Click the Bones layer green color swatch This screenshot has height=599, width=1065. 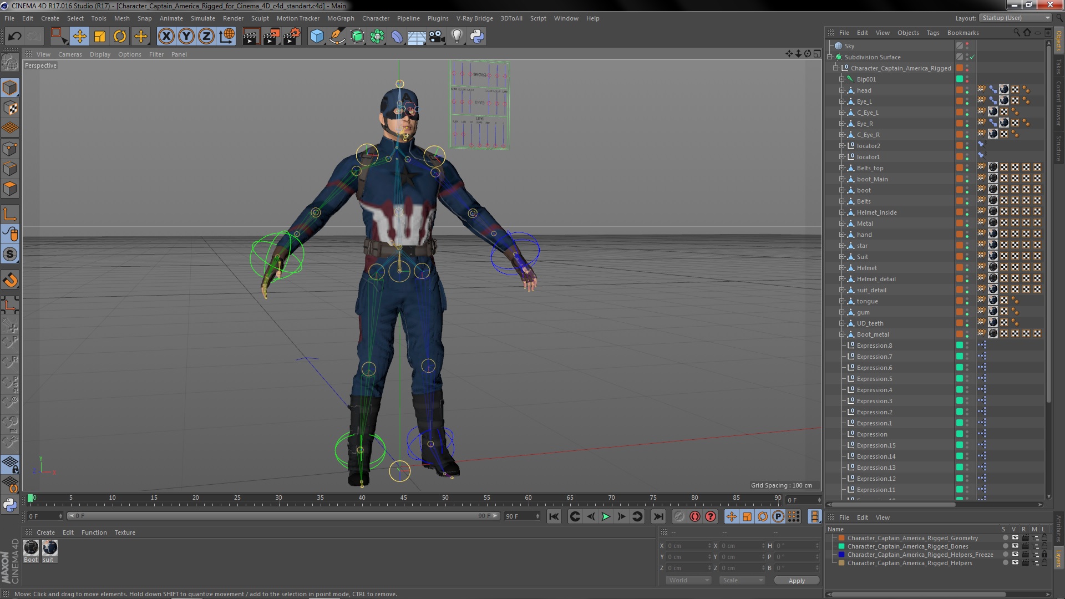click(841, 546)
